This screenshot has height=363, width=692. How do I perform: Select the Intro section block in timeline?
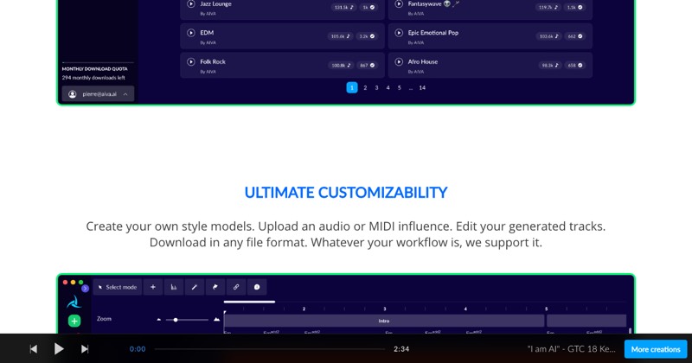click(384, 321)
